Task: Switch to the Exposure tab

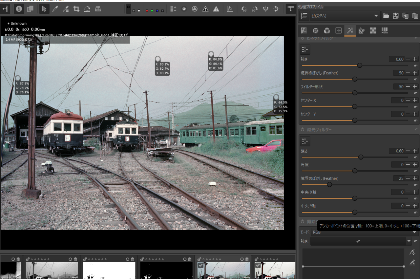Action: pyautogui.click(x=304, y=30)
